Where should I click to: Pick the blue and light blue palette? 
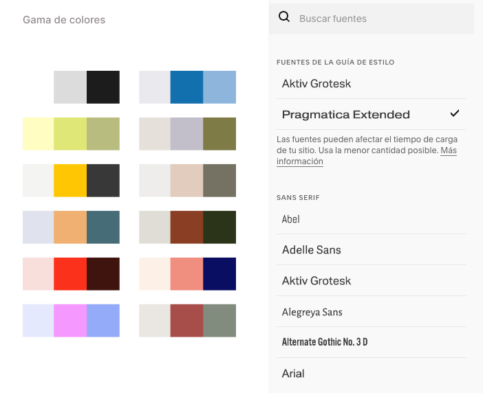point(188,87)
